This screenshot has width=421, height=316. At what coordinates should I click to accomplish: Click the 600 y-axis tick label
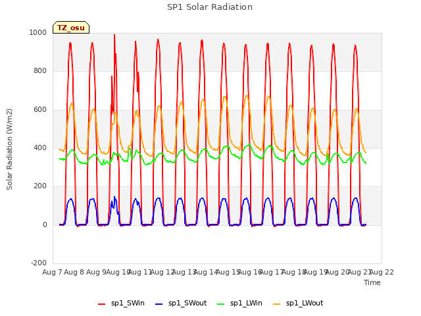(40, 110)
